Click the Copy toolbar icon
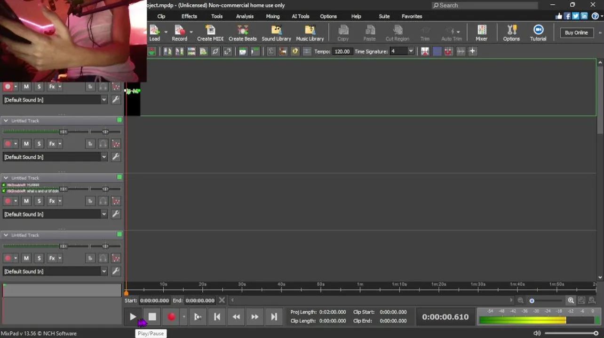The height and width of the screenshot is (338, 604). [343, 33]
